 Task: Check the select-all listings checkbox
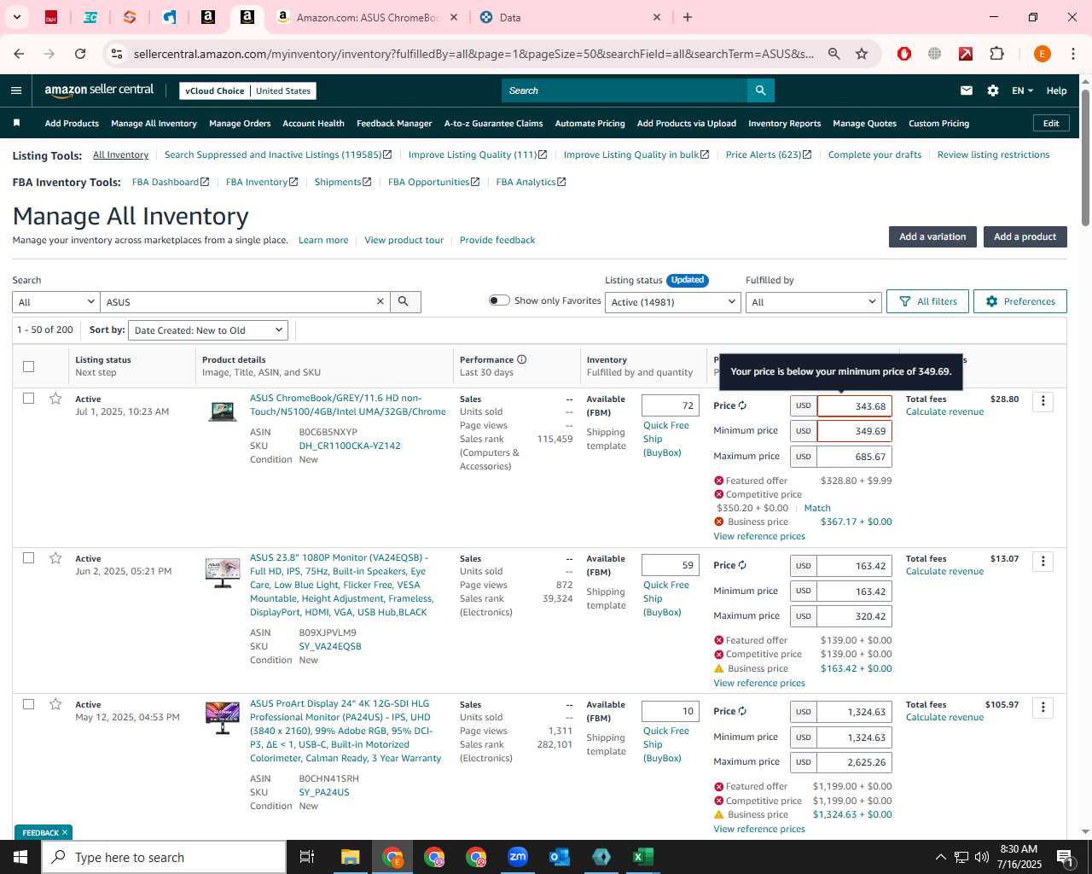click(x=28, y=366)
